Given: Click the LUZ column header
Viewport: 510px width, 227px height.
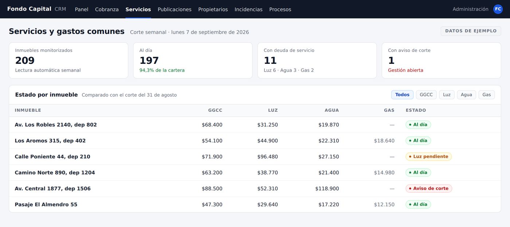Looking at the screenshot, I should click(273, 110).
